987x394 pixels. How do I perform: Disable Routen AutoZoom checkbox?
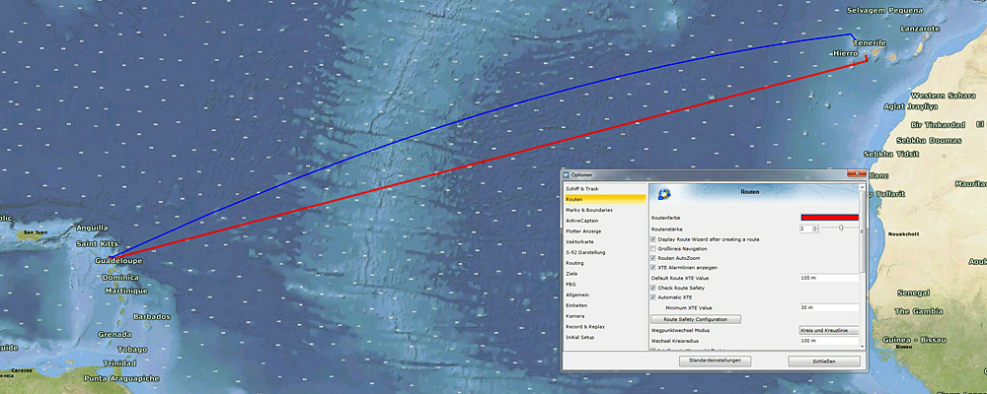coord(653,258)
